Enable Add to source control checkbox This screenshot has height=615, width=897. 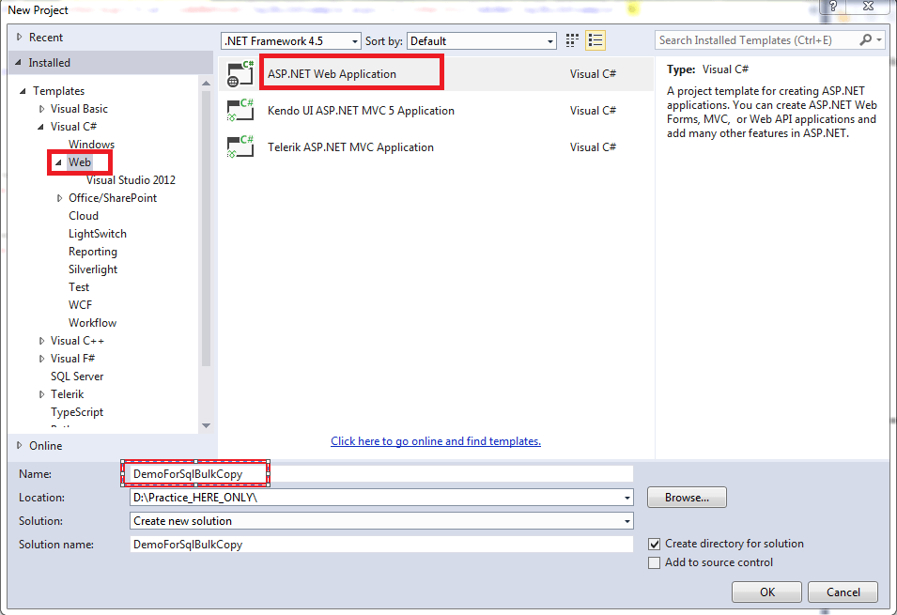pos(655,563)
